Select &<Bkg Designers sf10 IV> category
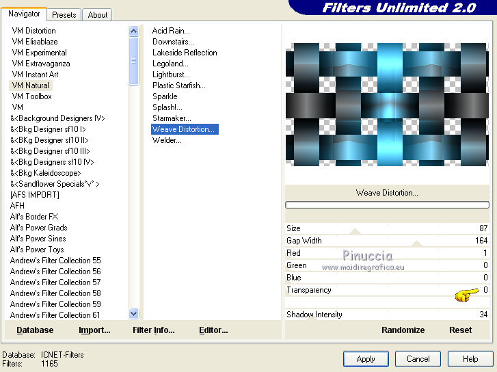The image size is (497, 372). (52, 162)
